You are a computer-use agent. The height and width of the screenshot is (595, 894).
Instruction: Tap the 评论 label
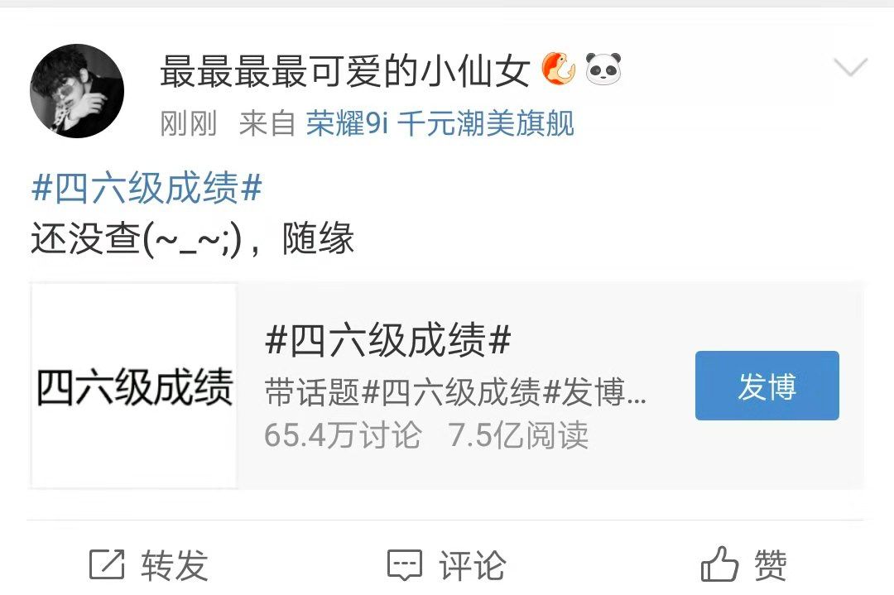click(472, 565)
